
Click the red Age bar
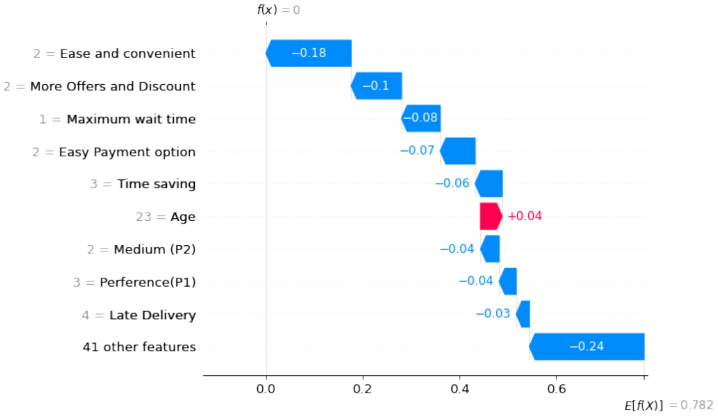490,216
